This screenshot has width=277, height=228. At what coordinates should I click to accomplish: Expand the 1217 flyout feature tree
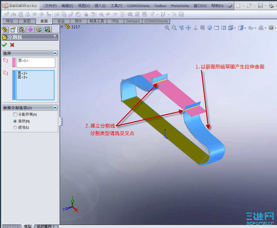click(x=62, y=26)
